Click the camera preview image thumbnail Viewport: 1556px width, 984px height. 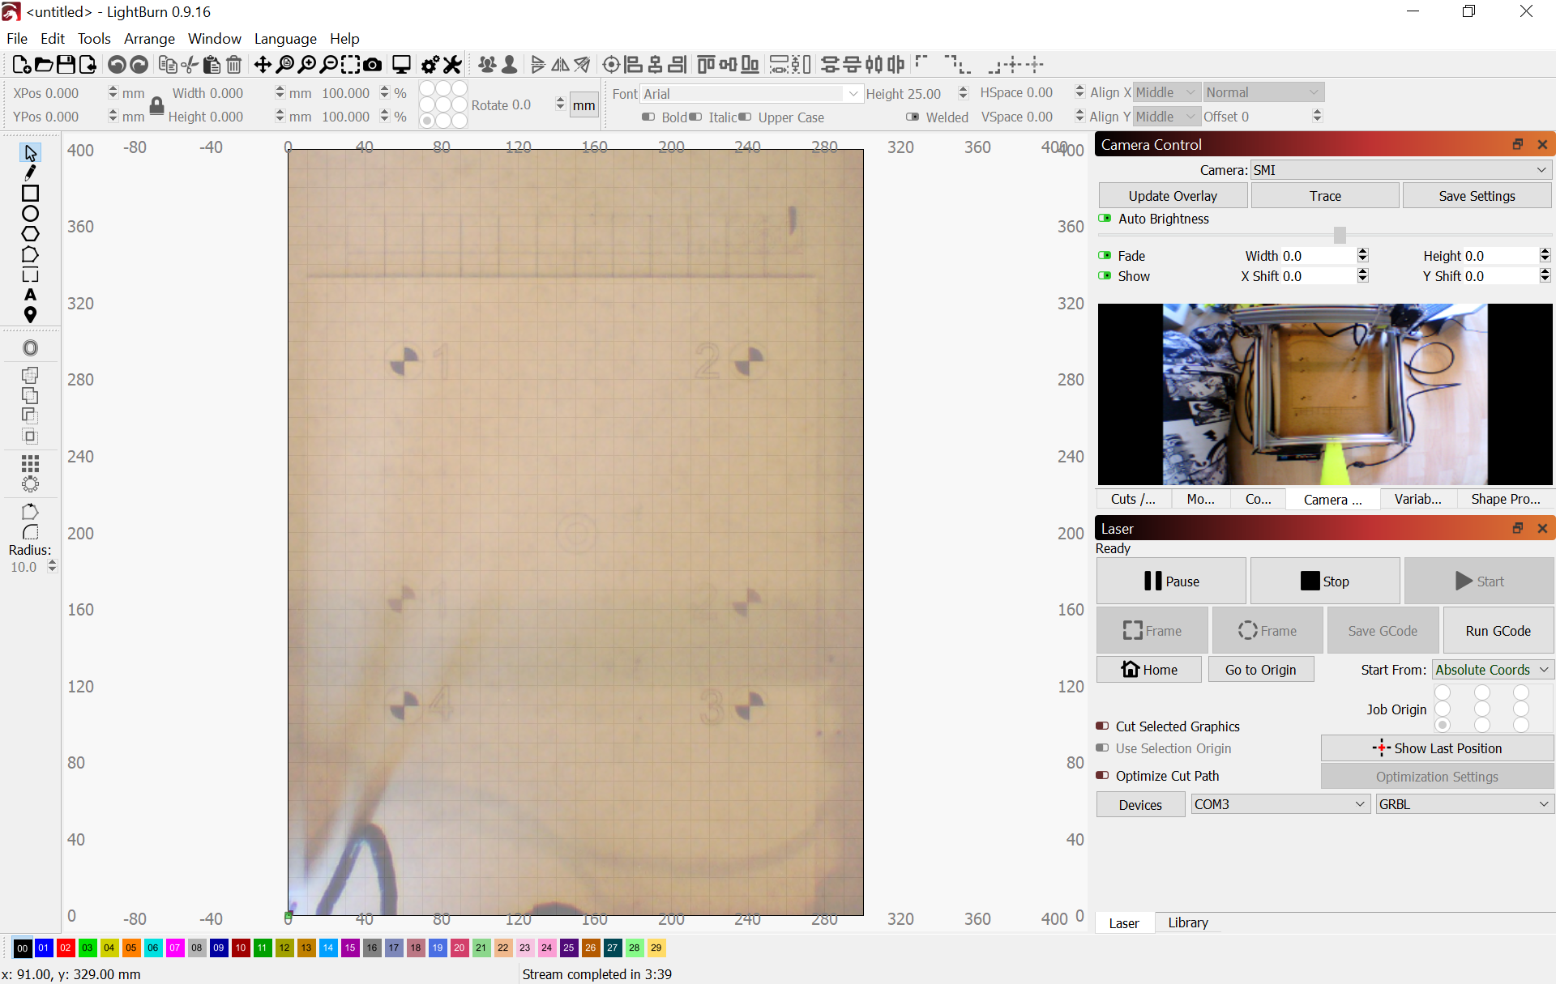pyautogui.click(x=1324, y=394)
